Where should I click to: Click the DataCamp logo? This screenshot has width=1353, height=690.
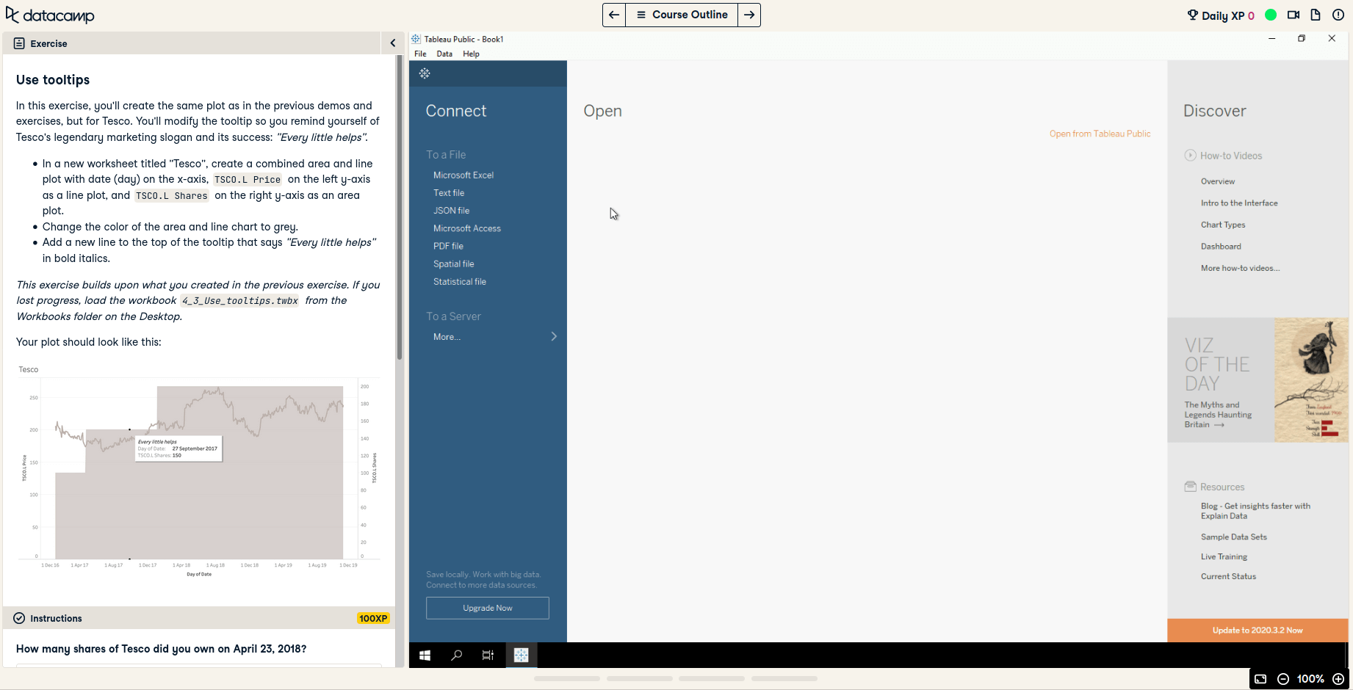coord(49,15)
